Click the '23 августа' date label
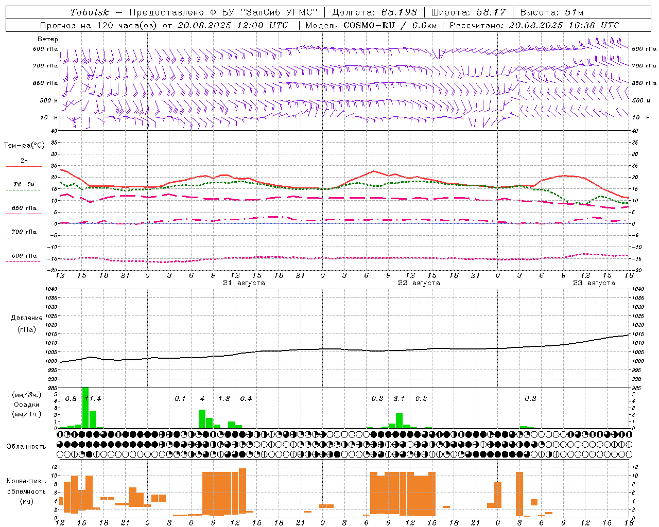The image size is (659, 527). coord(594,283)
